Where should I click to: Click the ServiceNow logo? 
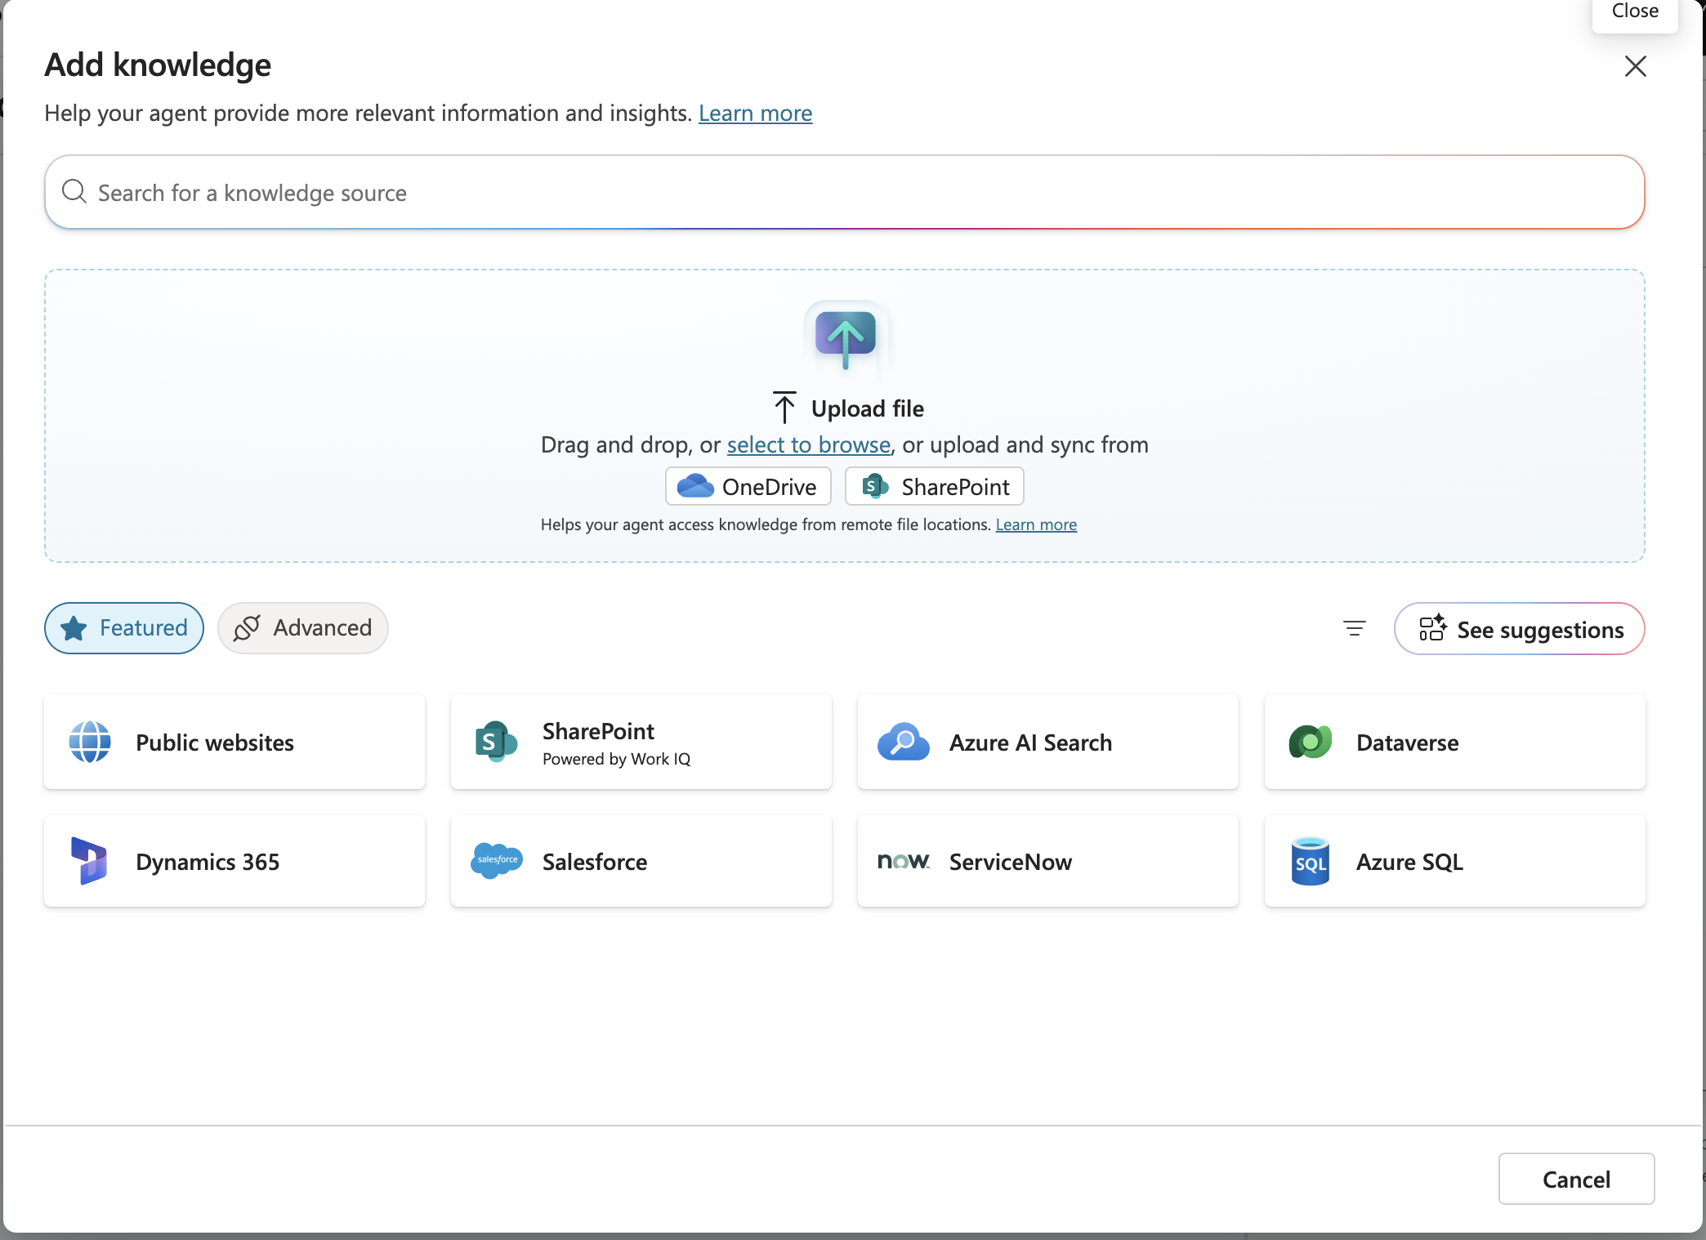point(904,861)
